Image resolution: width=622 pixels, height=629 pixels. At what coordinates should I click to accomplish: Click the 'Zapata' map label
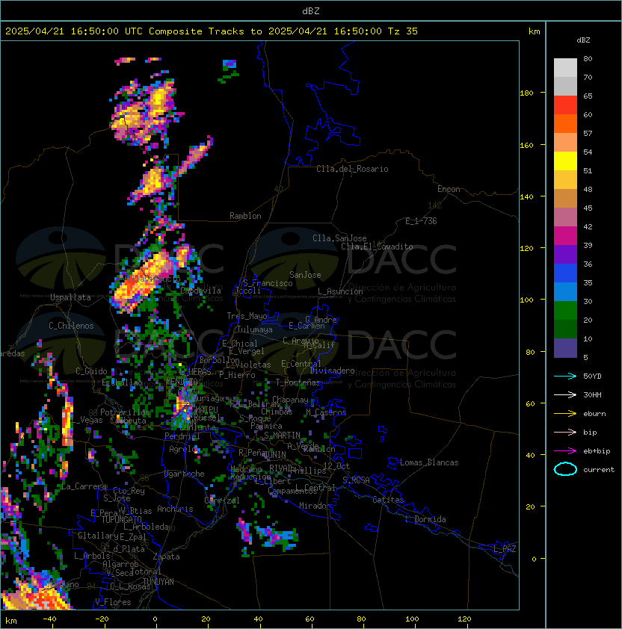[166, 557]
